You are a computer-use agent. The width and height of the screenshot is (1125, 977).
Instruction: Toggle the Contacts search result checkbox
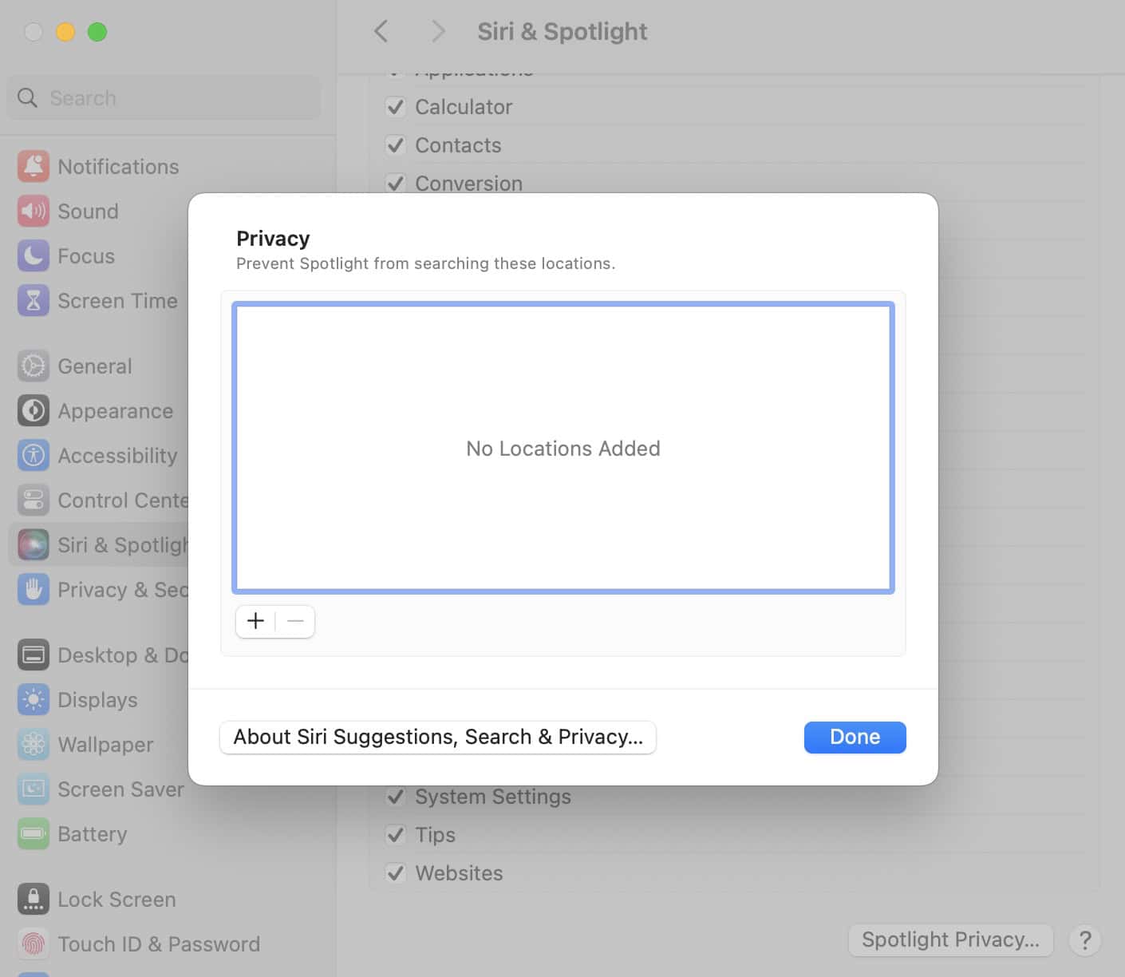(395, 145)
